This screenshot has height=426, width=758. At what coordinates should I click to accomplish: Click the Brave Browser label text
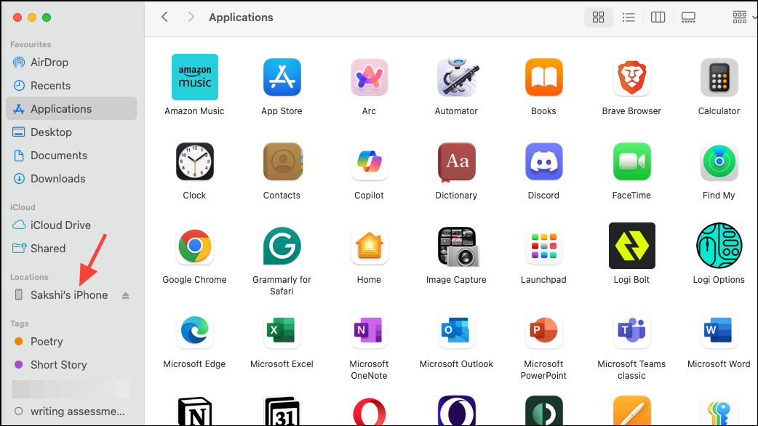pos(631,111)
